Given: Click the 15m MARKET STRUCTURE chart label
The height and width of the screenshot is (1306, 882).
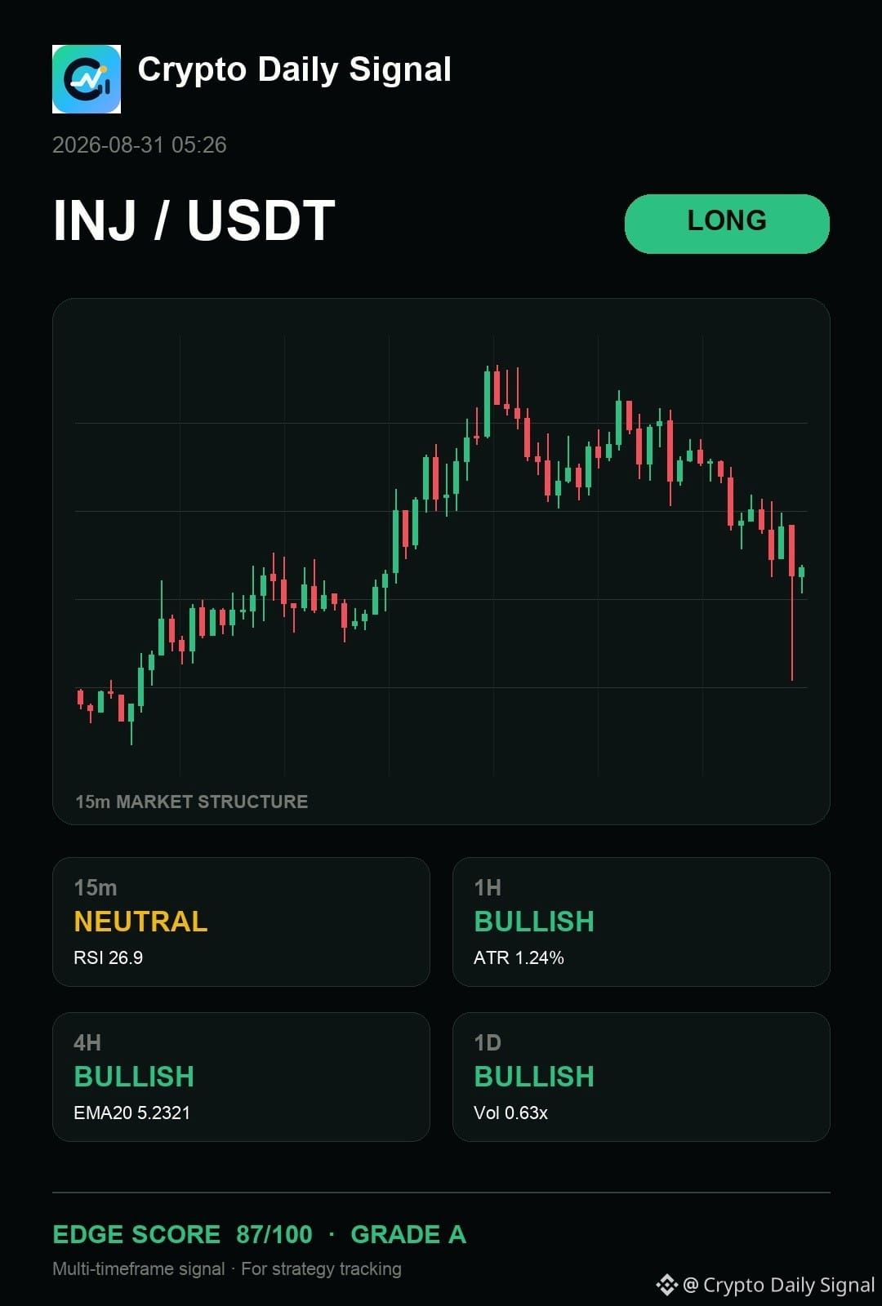Looking at the screenshot, I should point(192,802).
